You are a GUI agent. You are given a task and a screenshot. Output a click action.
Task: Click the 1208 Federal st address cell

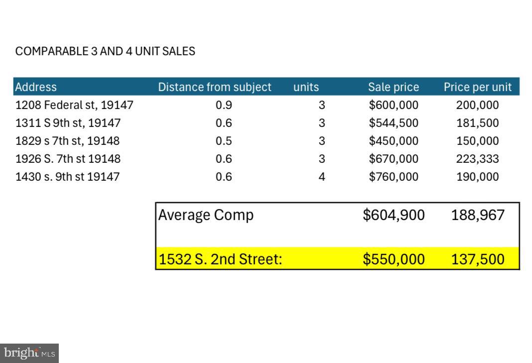[x=74, y=105]
